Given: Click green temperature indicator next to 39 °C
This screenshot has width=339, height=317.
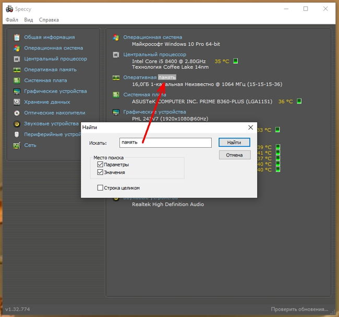Looking at the screenshot, I should [278, 147].
